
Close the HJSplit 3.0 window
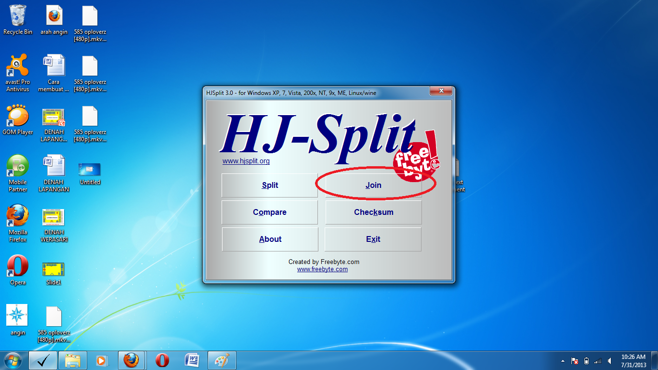tap(441, 91)
